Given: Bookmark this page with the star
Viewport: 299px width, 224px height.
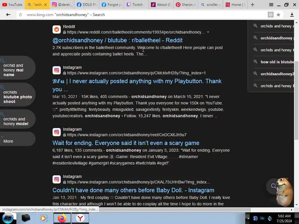Looking at the screenshot, I should click(x=278, y=15).
